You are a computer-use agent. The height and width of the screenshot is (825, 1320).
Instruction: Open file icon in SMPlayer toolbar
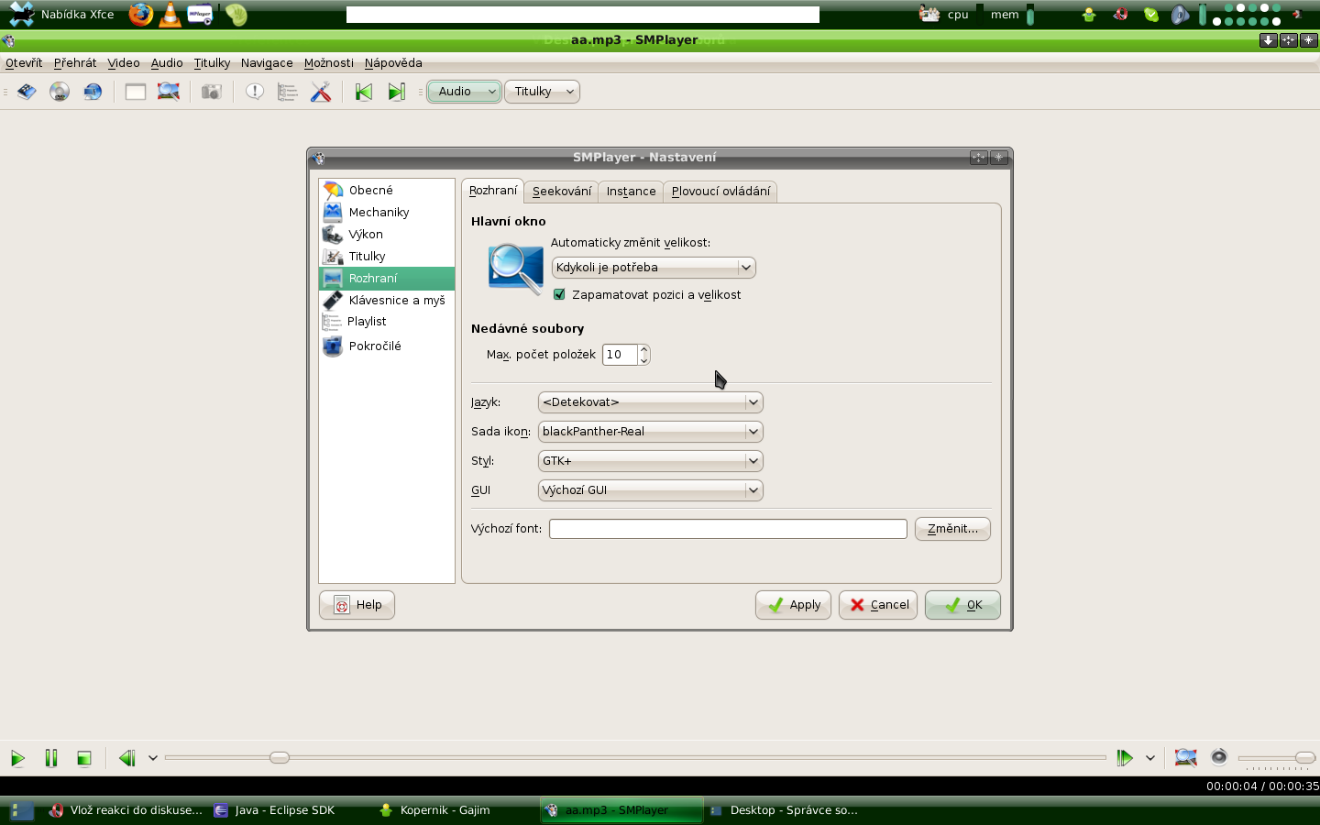[27, 92]
